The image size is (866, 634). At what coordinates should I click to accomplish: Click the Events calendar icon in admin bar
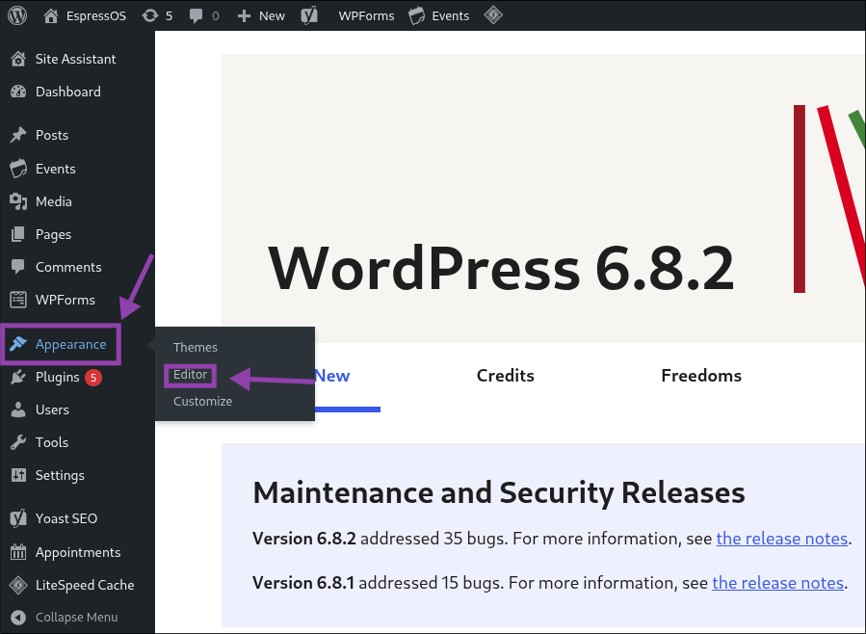pos(417,15)
